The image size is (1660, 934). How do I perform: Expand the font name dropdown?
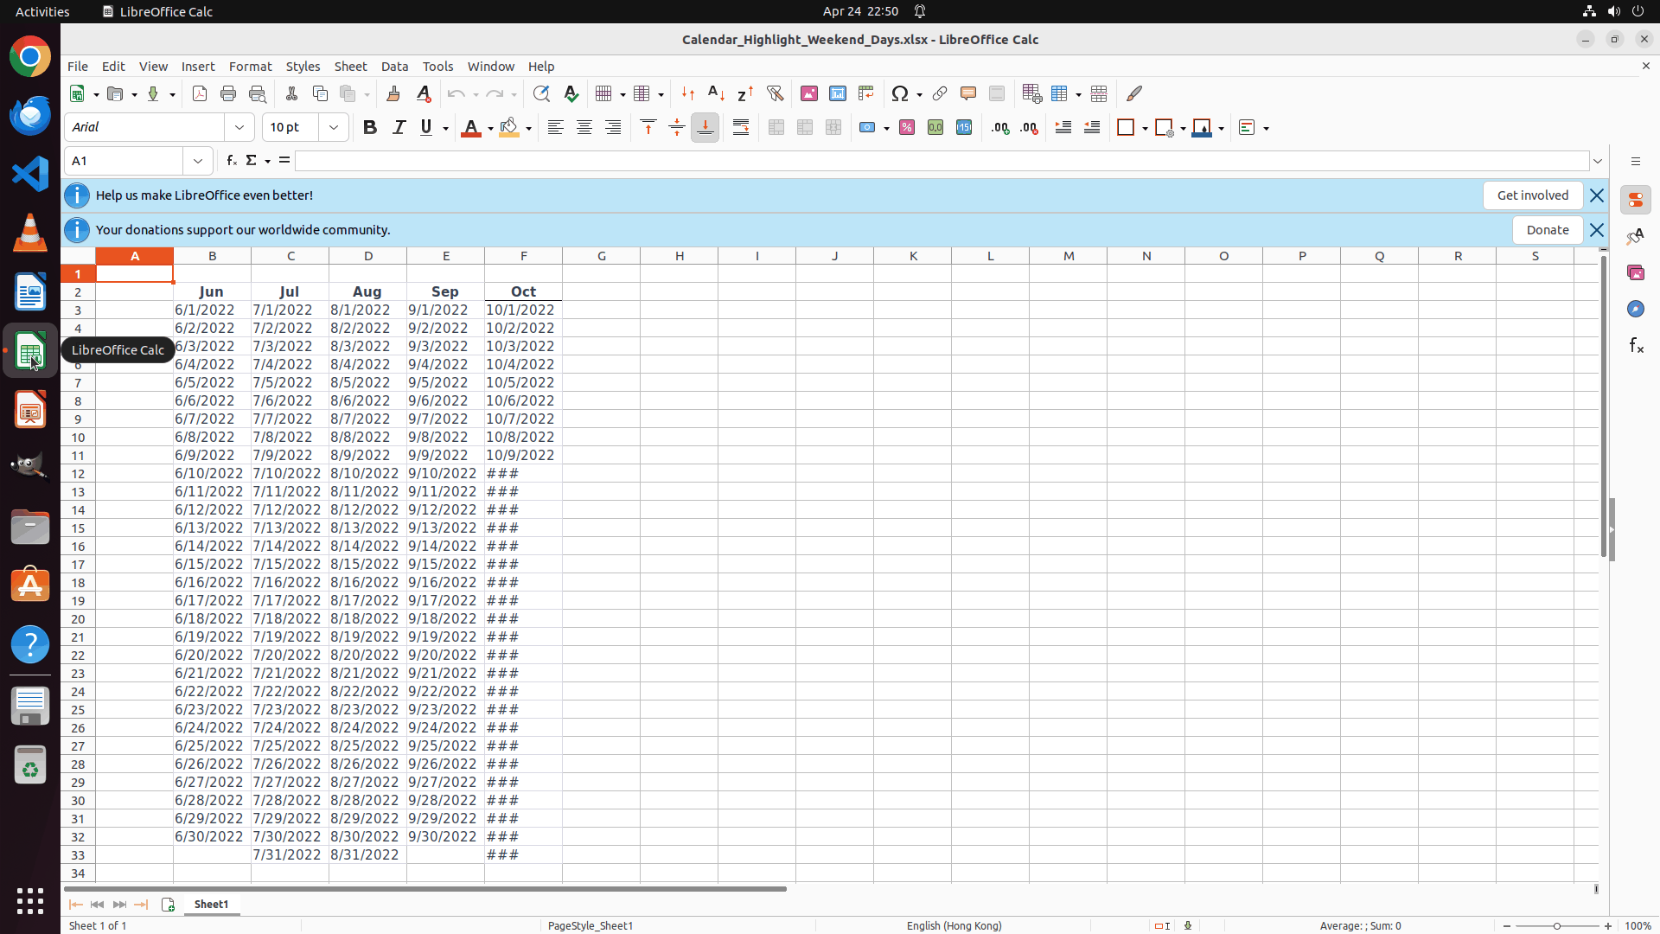tap(239, 128)
